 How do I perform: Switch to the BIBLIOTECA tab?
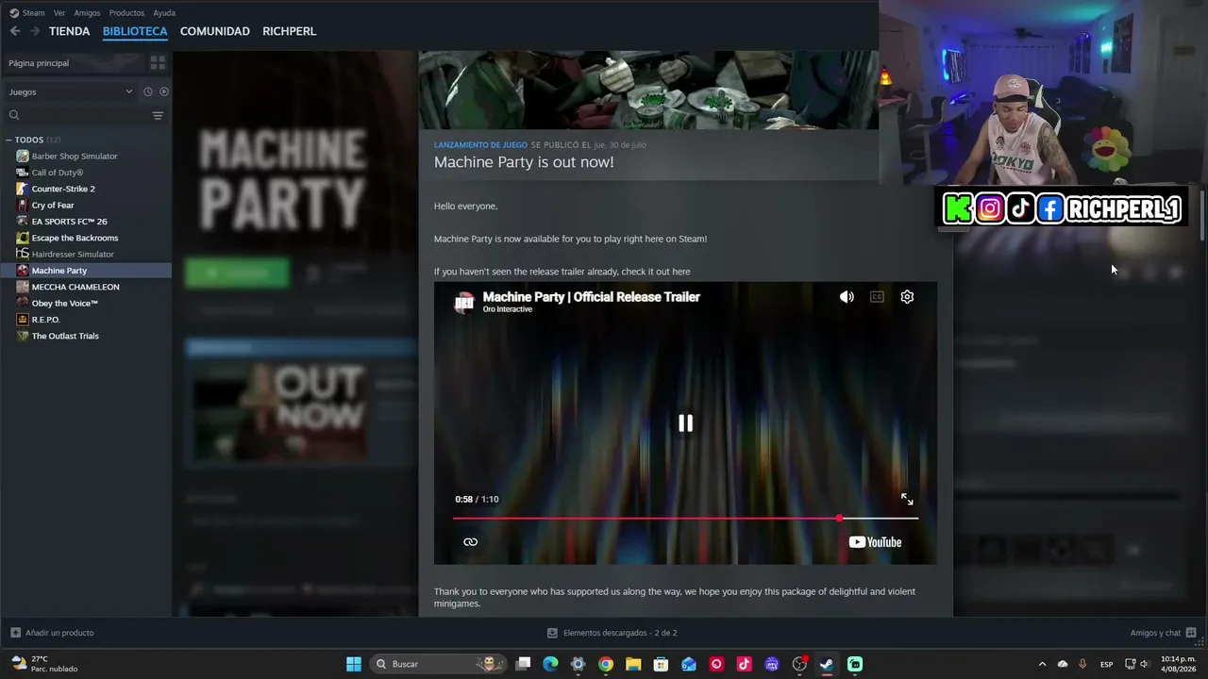pos(135,31)
